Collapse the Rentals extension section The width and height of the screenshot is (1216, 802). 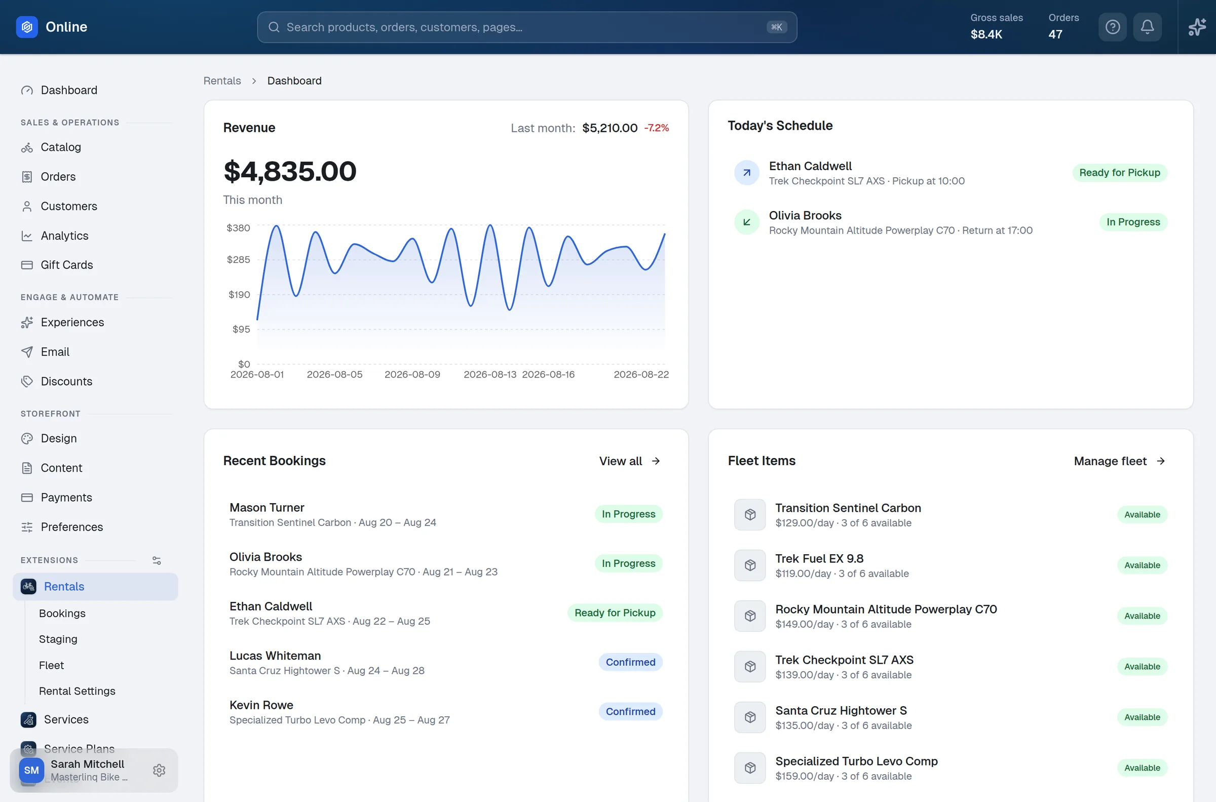tap(95, 587)
